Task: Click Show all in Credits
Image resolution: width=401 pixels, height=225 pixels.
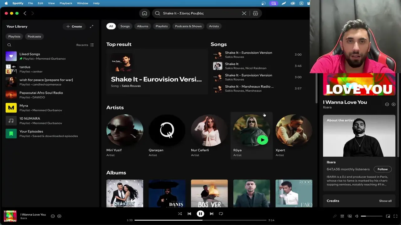Action: (x=385, y=201)
